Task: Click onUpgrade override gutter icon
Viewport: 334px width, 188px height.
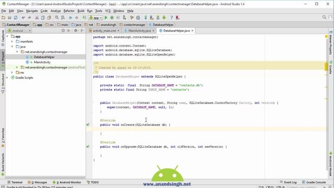Action: (88, 147)
